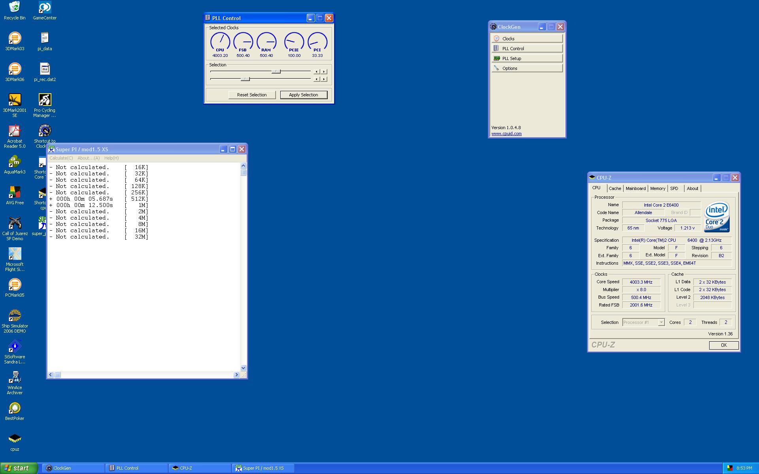
Task: Select the WinAce Archiver desktop icon
Action: (x=15, y=383)
